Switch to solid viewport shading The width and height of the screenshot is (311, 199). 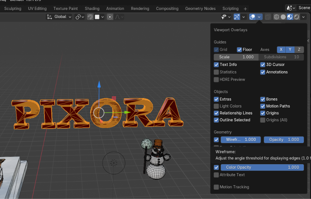pos(283,17)
